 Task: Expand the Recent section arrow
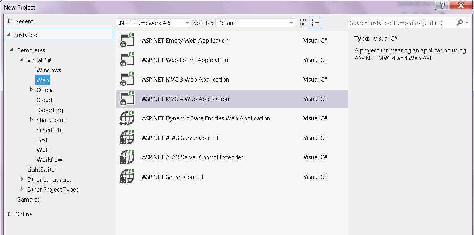pos(10,21)
